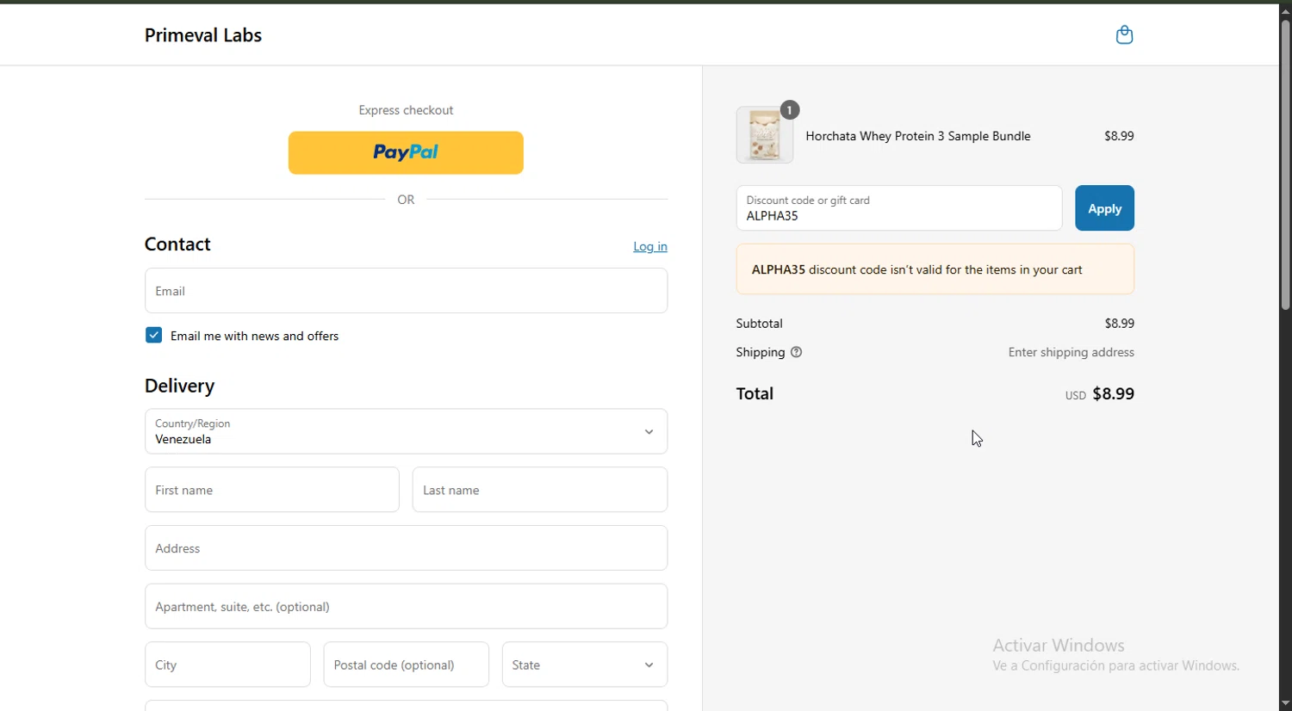Pay with PayPal express checkout button

point(406,152)
